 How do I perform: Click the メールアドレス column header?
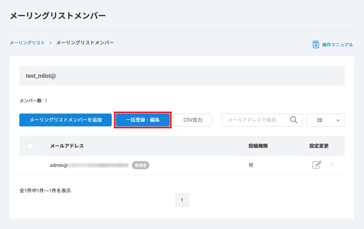tap(67, 146)
